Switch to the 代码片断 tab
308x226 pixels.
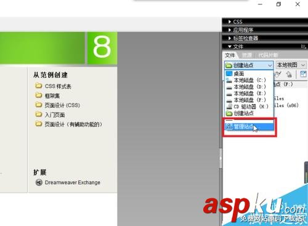pos(268,55)
